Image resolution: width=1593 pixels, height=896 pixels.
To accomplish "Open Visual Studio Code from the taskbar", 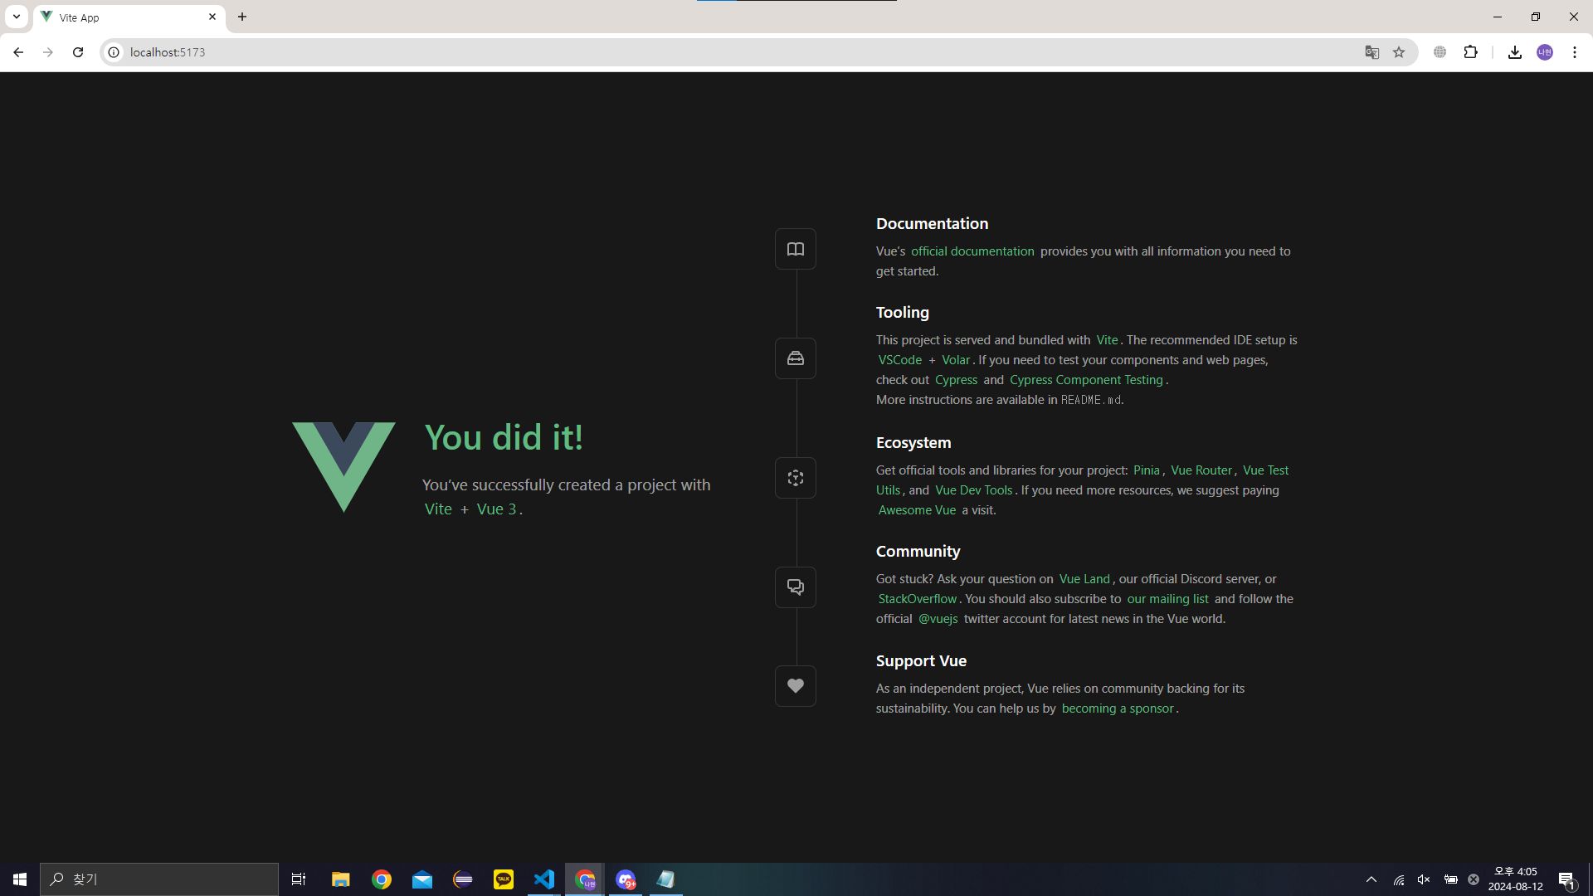I will (544, 879).
